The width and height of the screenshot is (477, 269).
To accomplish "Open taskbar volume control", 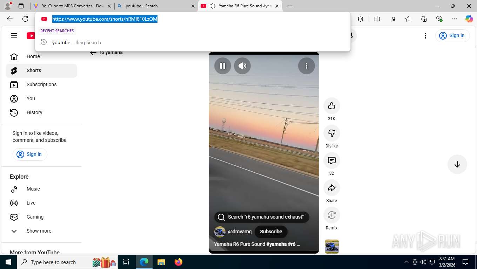I will pos(423,262).
